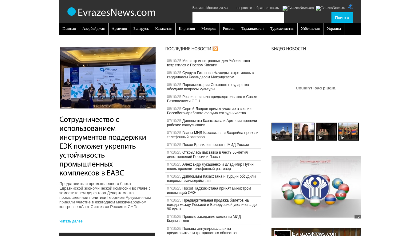This screenshot has height=236, width=420.
Task: Play the video of soldiers holding flags
Action: (348, 132)
